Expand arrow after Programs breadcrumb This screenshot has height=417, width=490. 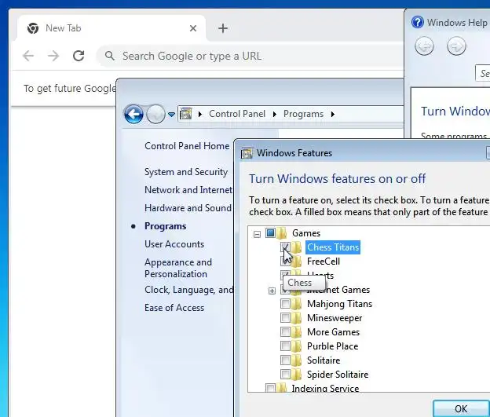click(332, 115)
